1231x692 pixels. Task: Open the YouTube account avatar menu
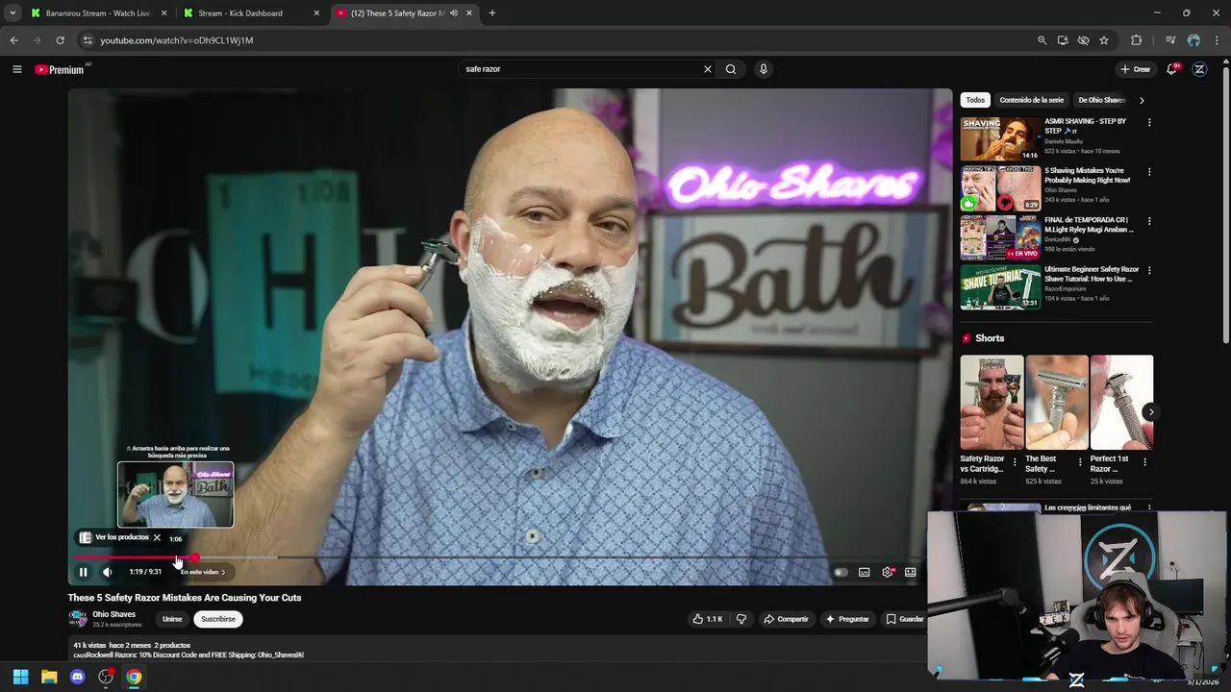[x=1199, y=69]
